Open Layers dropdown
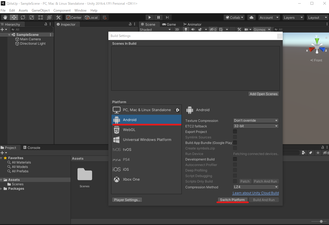Screen dimensions: 329x225 [x=293, y=17]
